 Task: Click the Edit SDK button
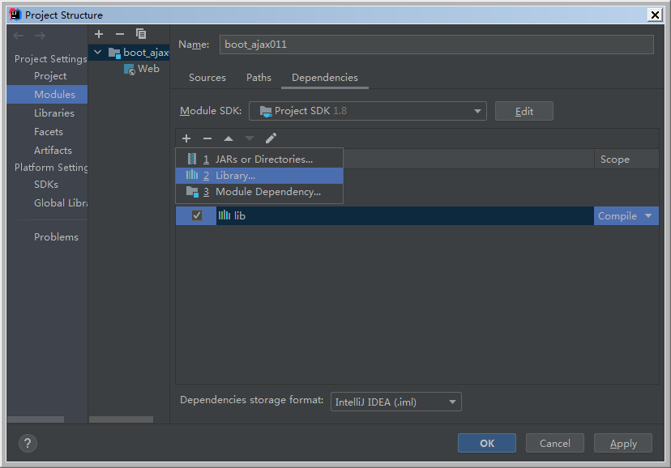pyautogui.click(x=524, y=111)
